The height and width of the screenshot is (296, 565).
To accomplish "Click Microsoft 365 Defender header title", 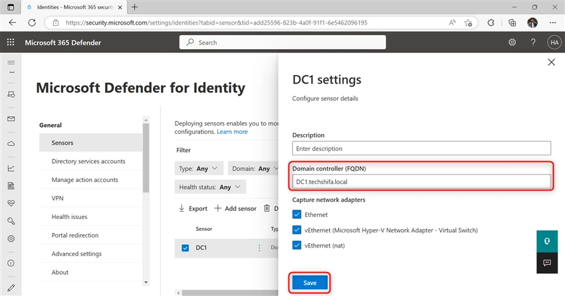I will [62, 42].
